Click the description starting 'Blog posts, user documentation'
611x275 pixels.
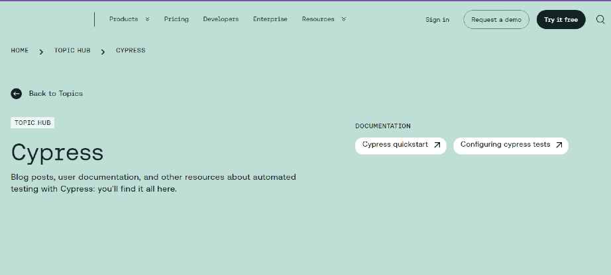[153, 183]
